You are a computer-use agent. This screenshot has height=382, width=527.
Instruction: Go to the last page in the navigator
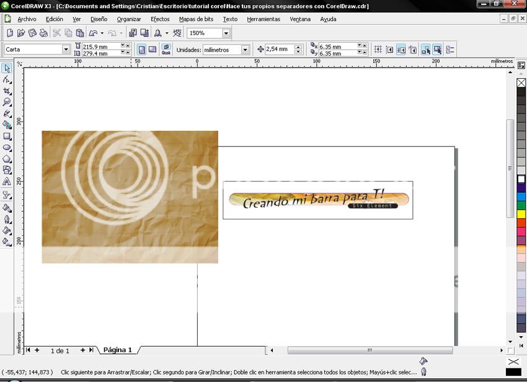pyautogui.click(x=91, y=350)
